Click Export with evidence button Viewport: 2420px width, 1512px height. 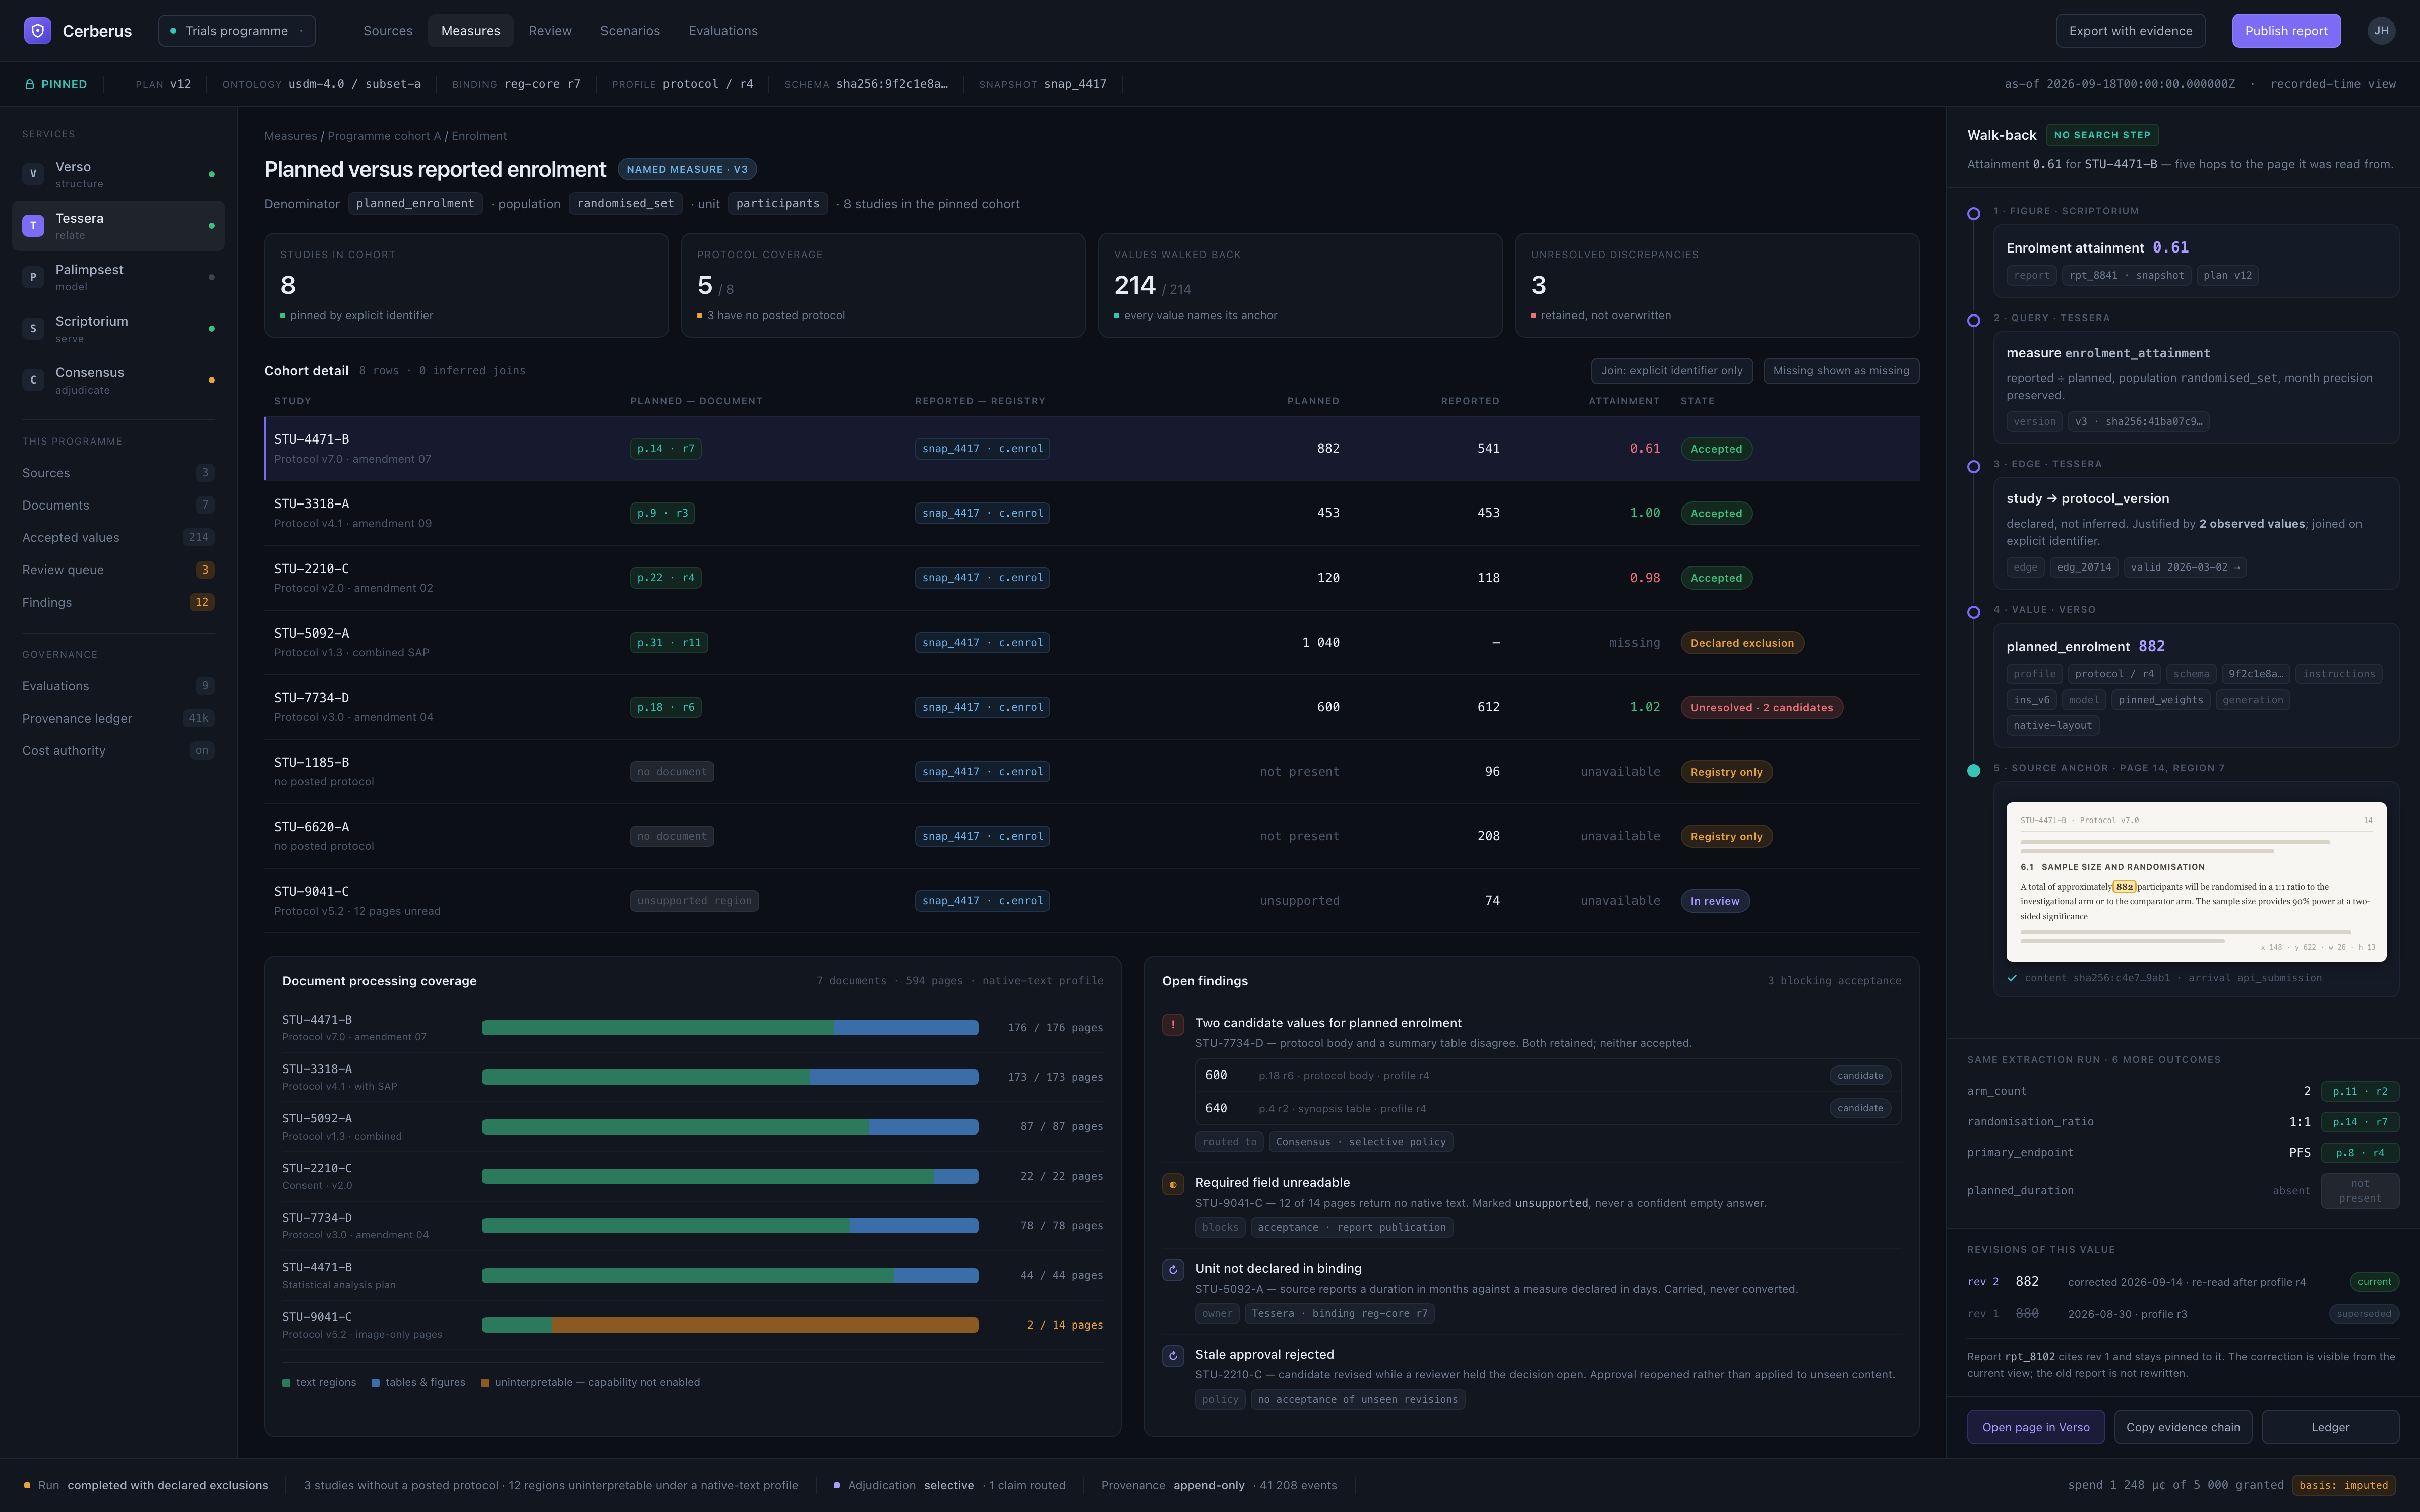pos(2130,31)
